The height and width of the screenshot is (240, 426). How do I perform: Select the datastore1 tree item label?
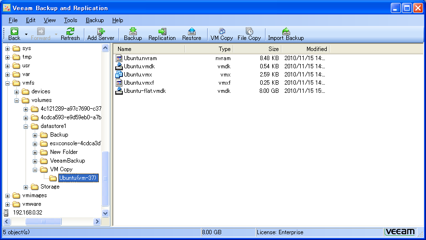pyautogui.click(x=53, y=126)
